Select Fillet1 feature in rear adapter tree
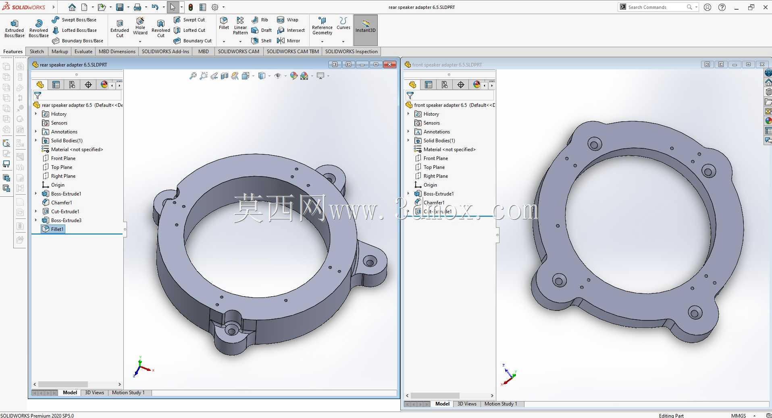The height and width of the screenshot is (418, 772). [x=53, y=229]
